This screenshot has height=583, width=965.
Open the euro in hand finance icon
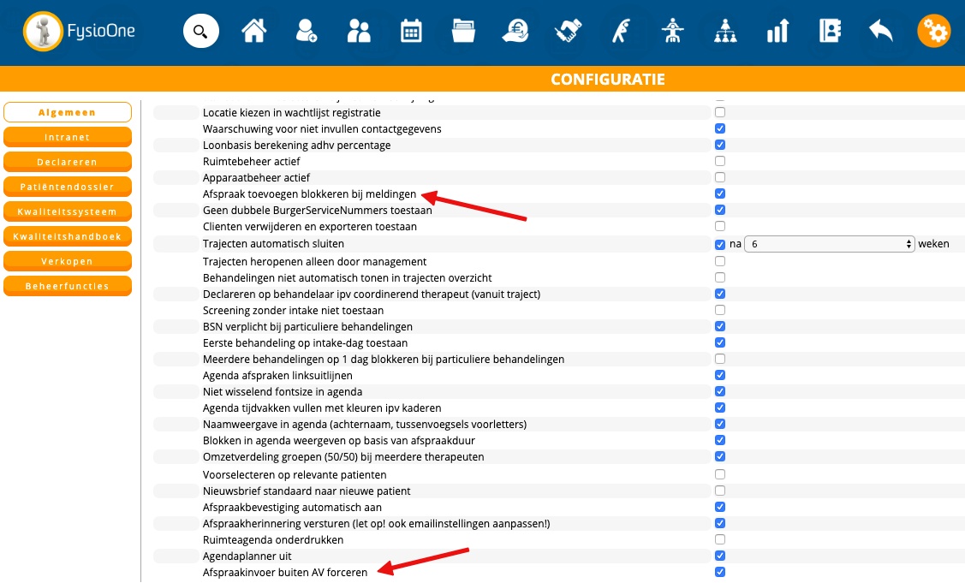pos(515,33)
